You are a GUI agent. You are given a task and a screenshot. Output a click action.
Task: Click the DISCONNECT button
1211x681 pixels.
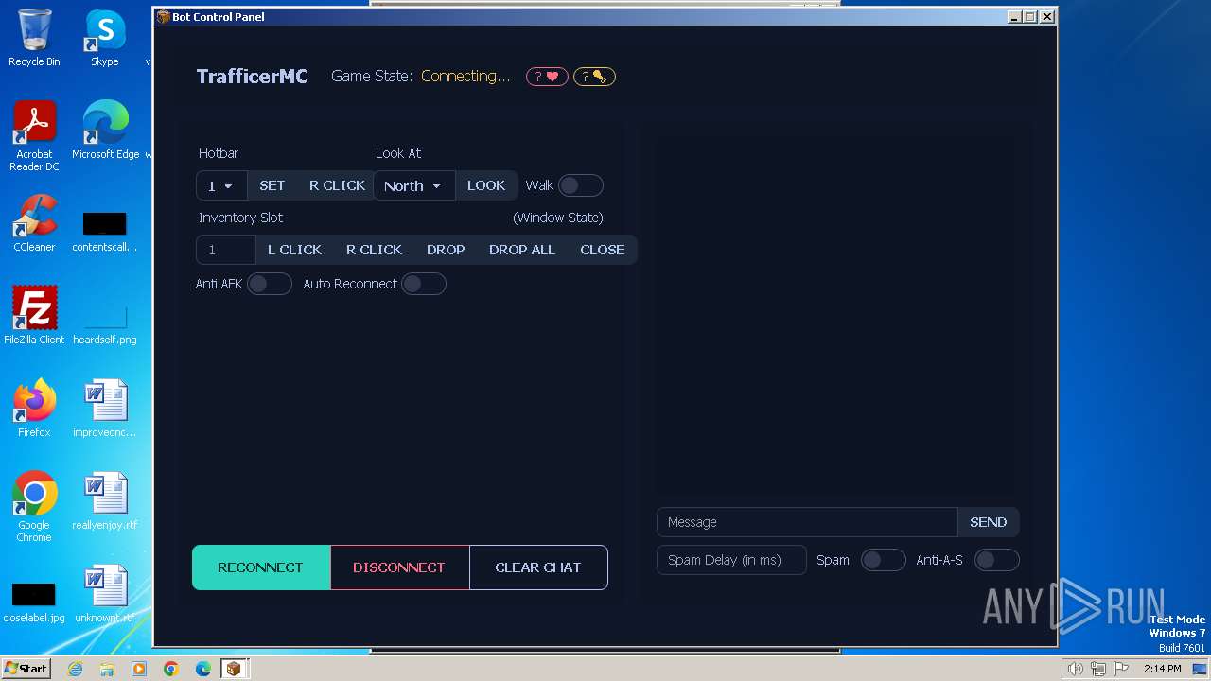click(x=399, y=567)
